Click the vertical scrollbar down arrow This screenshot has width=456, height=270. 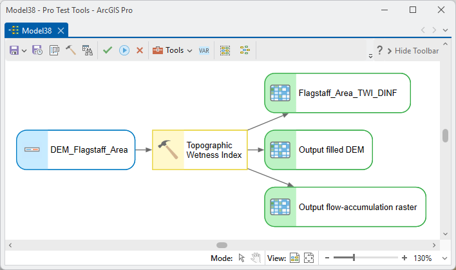tap(445, 234)
